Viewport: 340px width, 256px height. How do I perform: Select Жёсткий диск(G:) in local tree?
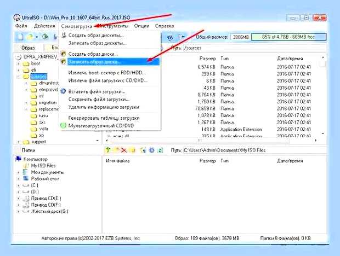click(50, 211)
